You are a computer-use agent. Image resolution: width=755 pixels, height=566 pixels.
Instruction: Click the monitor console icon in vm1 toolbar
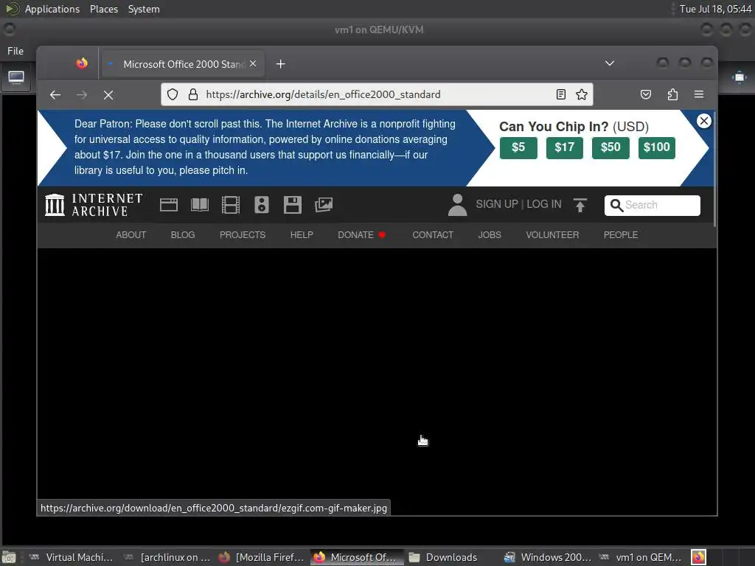pyautogui.click(x=16, y=78)
